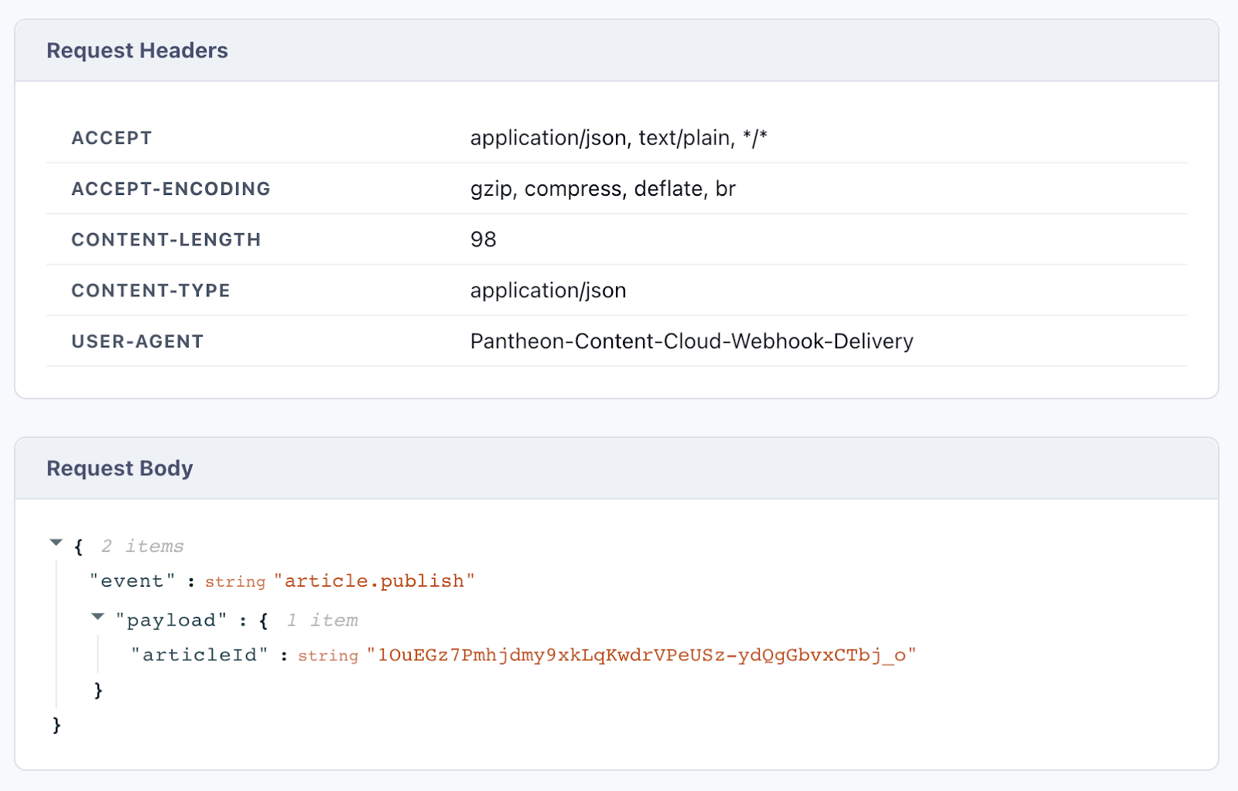Click the Request Body panel title
The width and height of the screenshot is (1238, 791).
point(120,469)
